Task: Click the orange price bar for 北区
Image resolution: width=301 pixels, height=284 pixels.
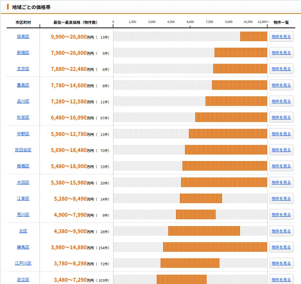Action: 204,231
